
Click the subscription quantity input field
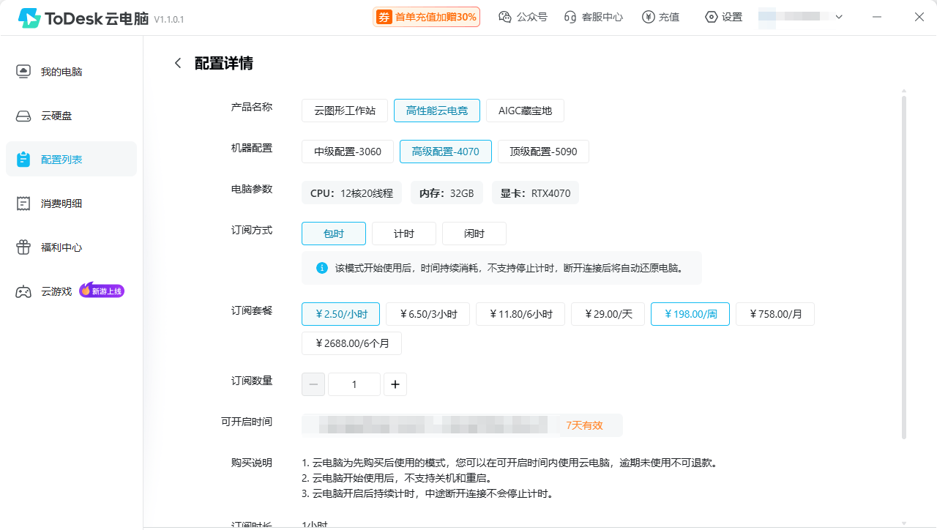click(354, 384)
